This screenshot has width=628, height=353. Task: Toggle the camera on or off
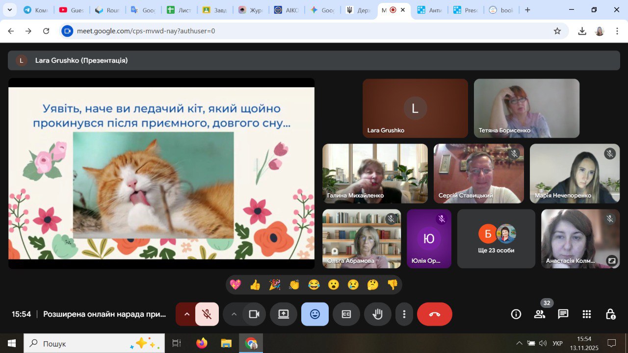[x=254, y=314]
